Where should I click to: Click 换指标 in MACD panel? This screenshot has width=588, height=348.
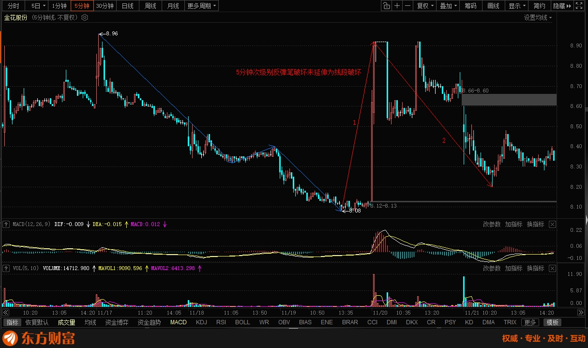tap(536, 224)
